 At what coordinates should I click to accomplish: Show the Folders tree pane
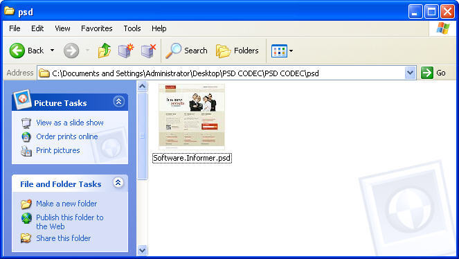[237, 51]
